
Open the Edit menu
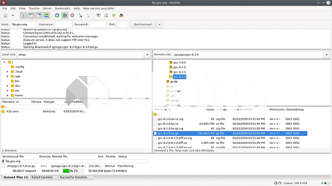[x=13, y=9]
